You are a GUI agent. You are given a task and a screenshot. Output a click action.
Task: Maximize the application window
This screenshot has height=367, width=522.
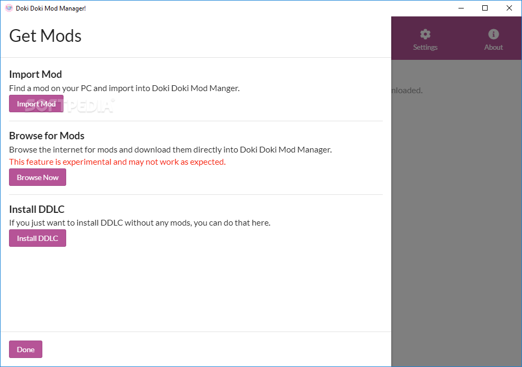tap(485, 8)
